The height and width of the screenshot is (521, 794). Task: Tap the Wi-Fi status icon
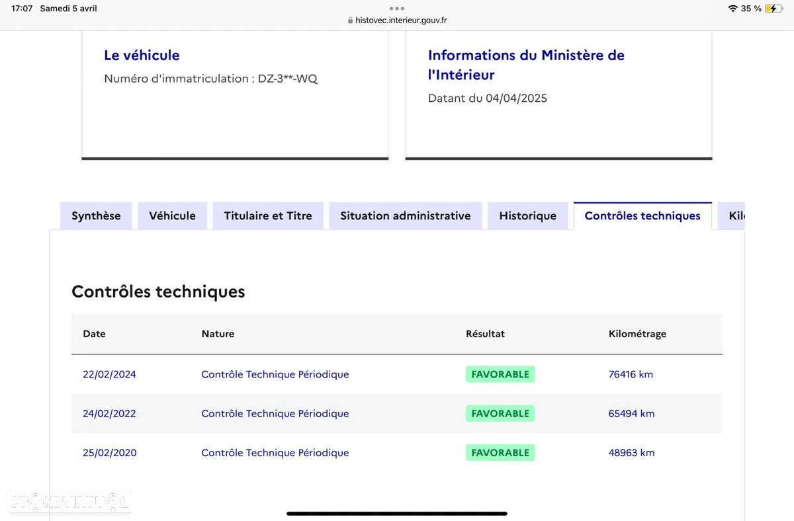click(x=732, y=9)
